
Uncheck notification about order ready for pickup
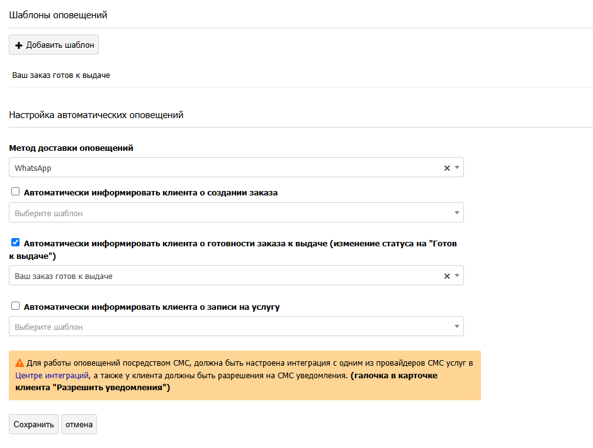(x=16, y=243)
